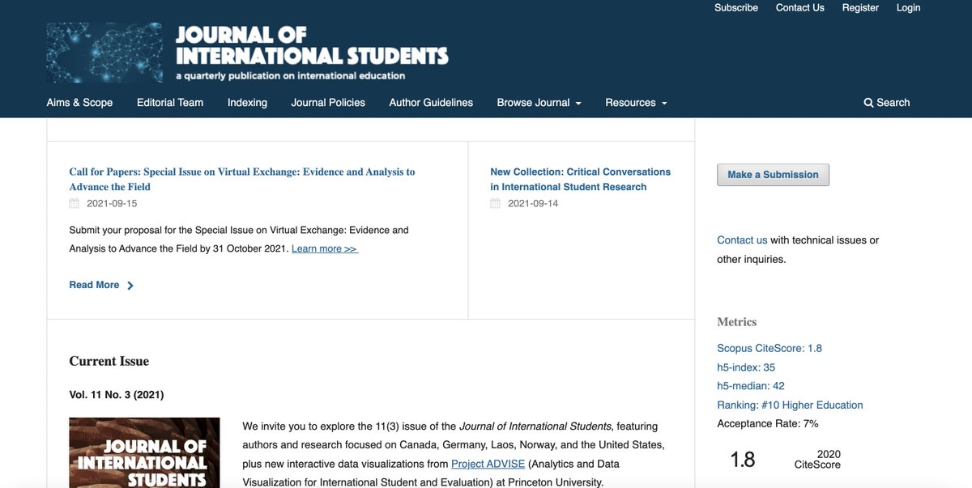This screenshot has width=972, height=488.
Task: Open the Register link
Action: 860,7
